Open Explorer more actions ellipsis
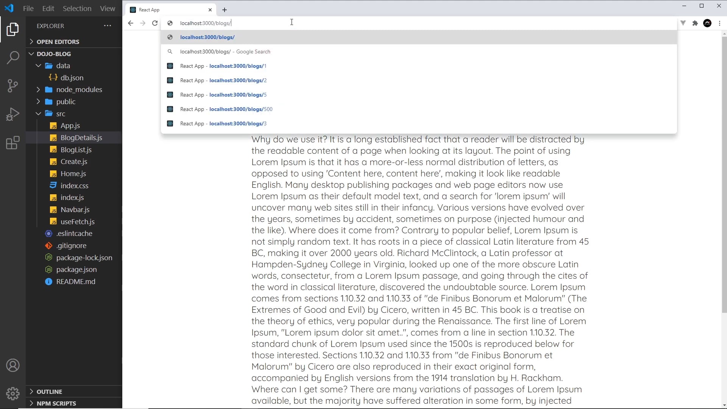 coord(108,26)
